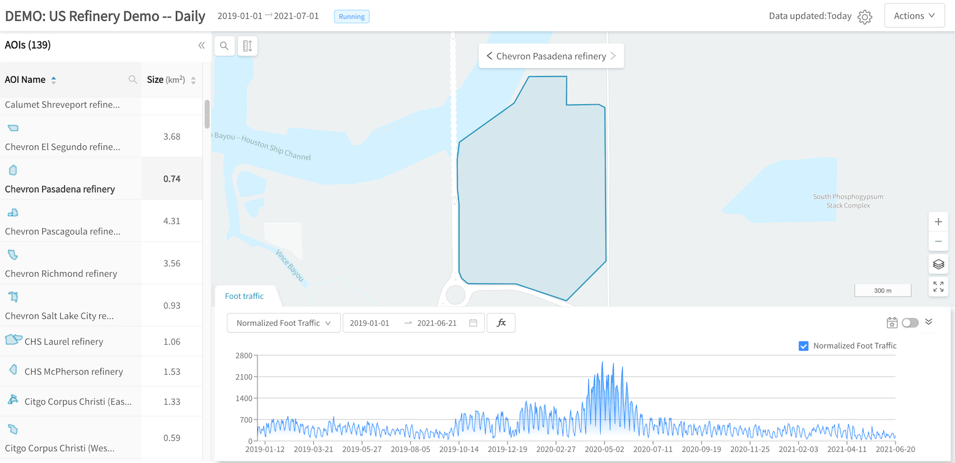Viewport: 955px width, 463px height.
Task: Go to next AOI arrow
Action: 614,56
